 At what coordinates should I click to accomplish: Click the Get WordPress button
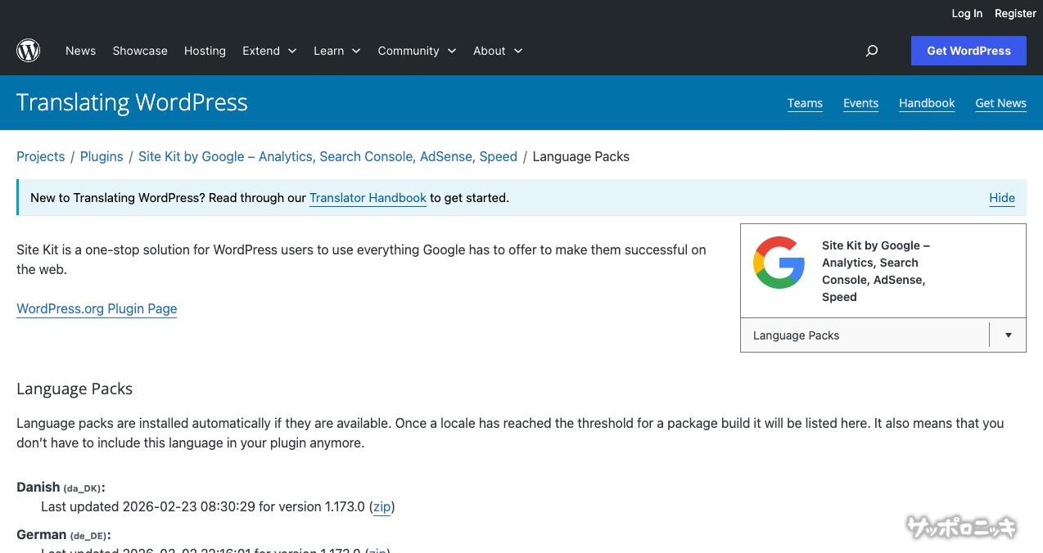point(968,51)
